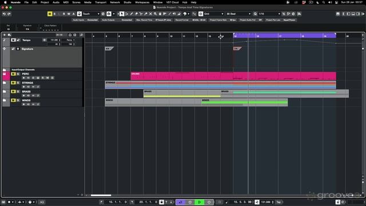366x206 pixels.
Task: Toggle global Mute button in toolbar
Action: 50,14
